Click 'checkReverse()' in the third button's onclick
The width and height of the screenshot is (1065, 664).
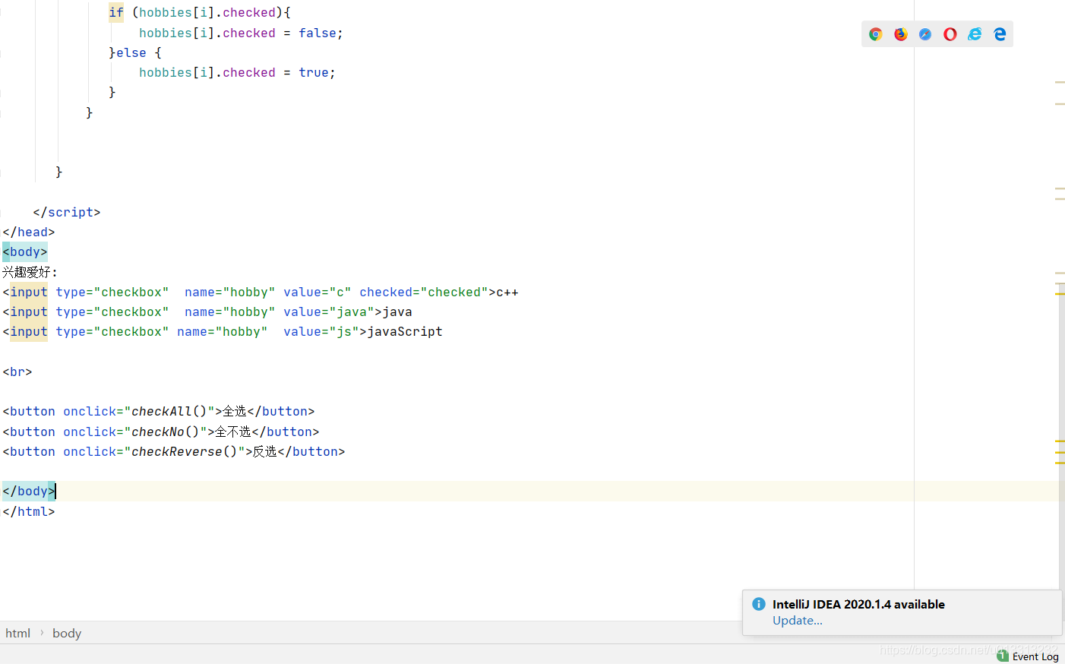185,451
